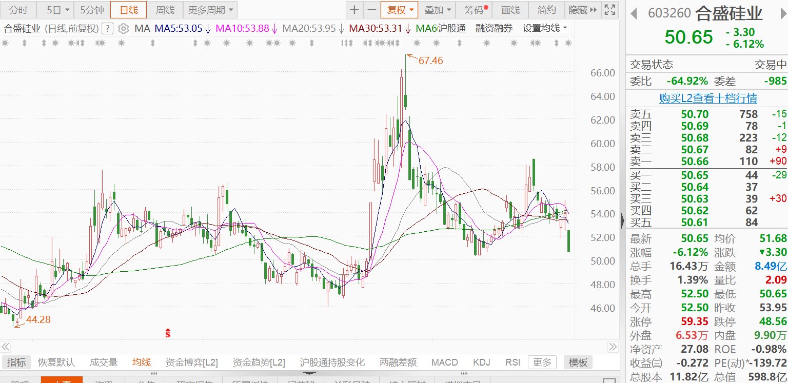The width and height of the screenshot is (788, 383).
Task: Click the red S marker on chart
Action: (167, 333)
